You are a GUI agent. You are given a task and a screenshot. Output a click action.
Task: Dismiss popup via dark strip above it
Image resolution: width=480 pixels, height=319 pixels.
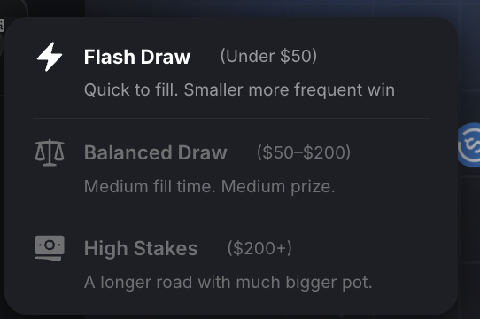click(x=240, y=8)
